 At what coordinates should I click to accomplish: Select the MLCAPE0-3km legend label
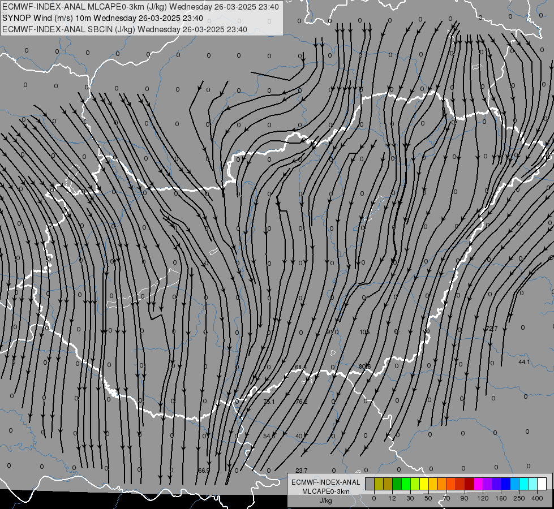325,491
